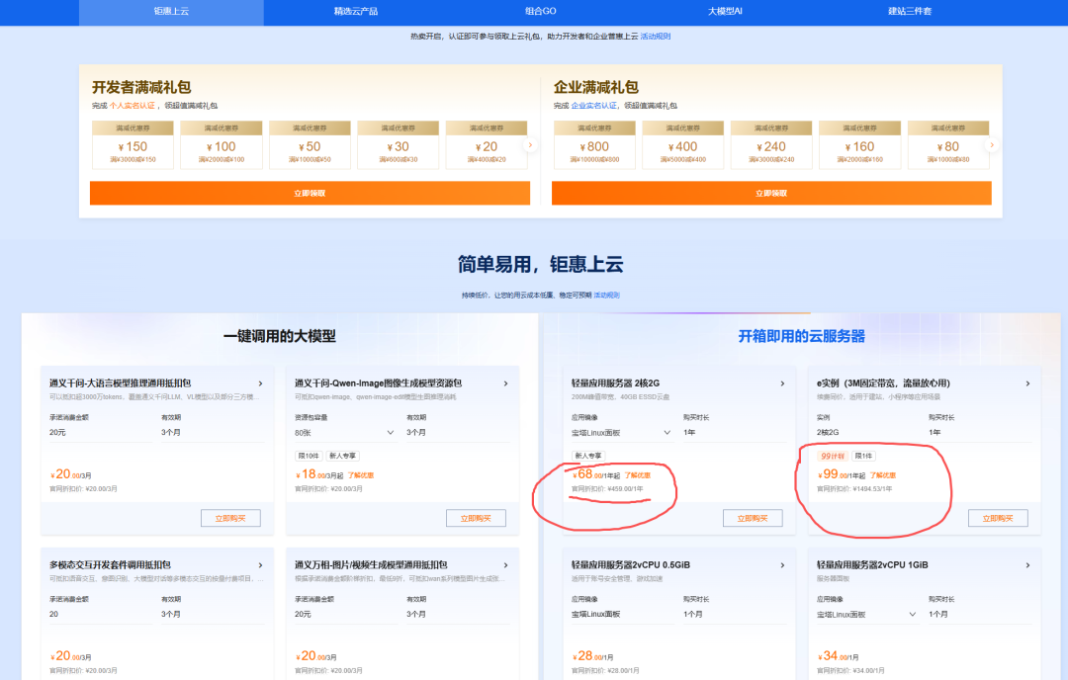Viewport: 1068px width, 680px height.
Task: Click 立即购买 on the e实例 card
Action: click(999, 517)
